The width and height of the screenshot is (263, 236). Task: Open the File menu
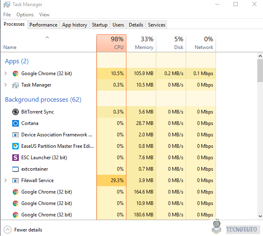[x=7, y=15]
